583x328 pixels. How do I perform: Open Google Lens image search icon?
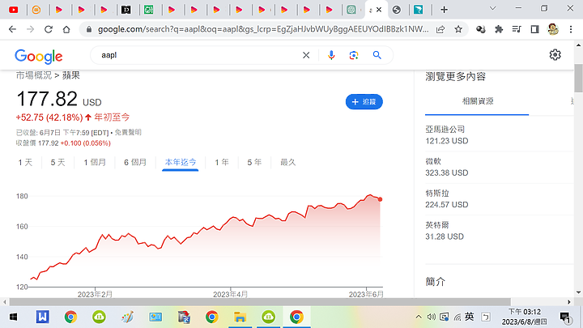click(x=354, y=55)
